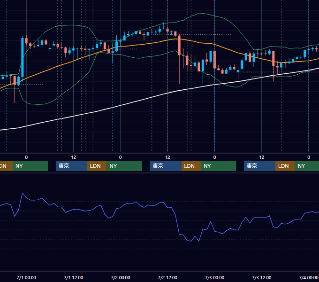Click the '12' hour tick above 7/1 12:00

[74, 157]
